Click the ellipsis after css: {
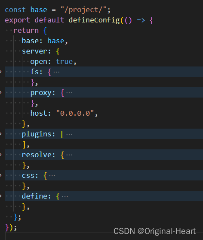The image size is (203, 240). pyautogui.click(x=52, y=176)
